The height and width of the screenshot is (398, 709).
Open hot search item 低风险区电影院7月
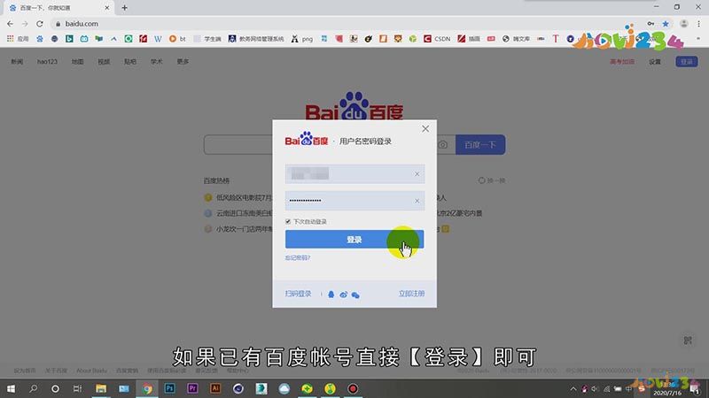pyautogui.click(x=245, y=197)
